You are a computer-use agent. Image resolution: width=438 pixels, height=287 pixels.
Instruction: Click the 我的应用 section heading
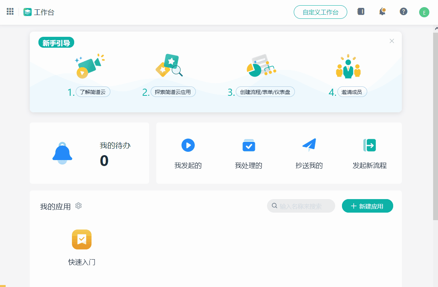pyautogui.click(x=55, y=207)
